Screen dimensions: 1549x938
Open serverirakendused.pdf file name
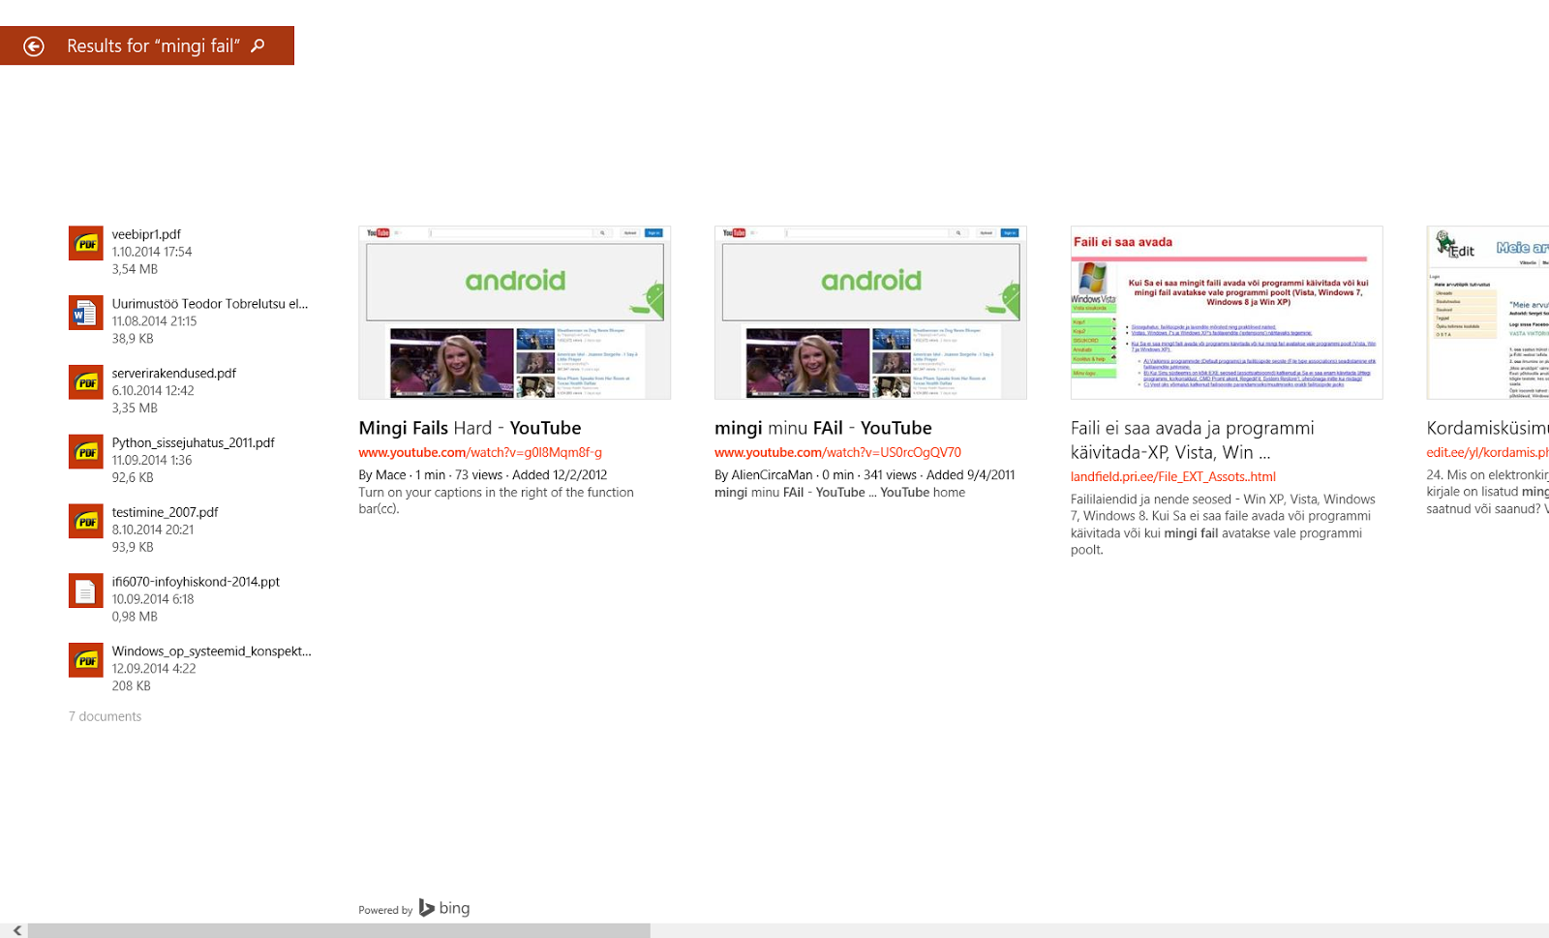(x=174, y=374)
